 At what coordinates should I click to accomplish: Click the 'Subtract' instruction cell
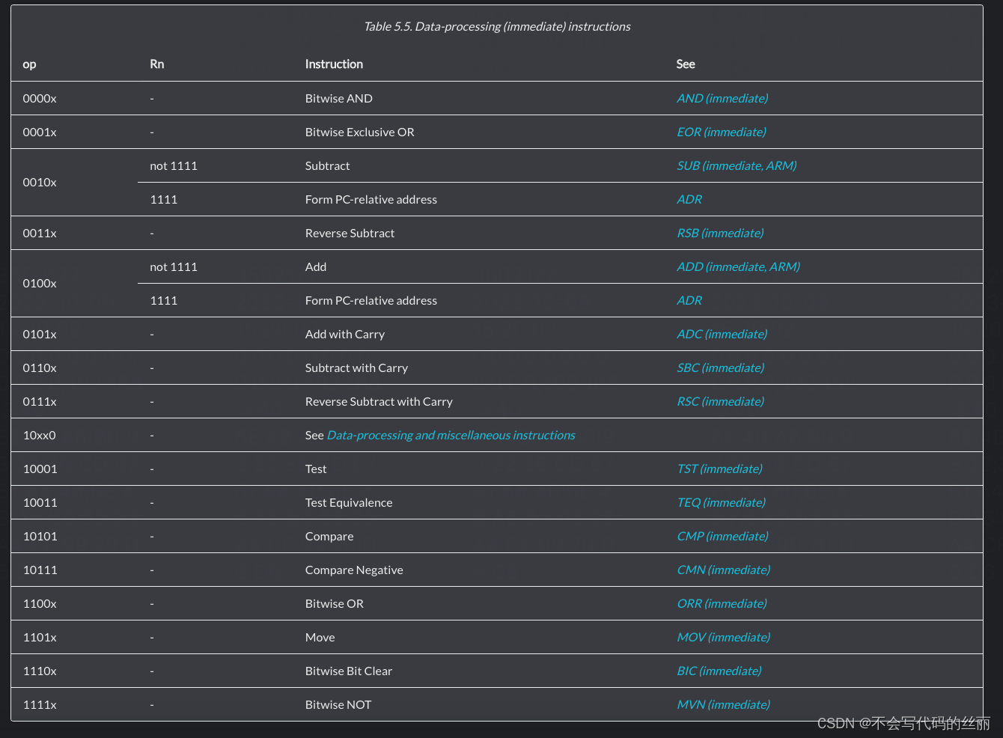tap(328, 165)
